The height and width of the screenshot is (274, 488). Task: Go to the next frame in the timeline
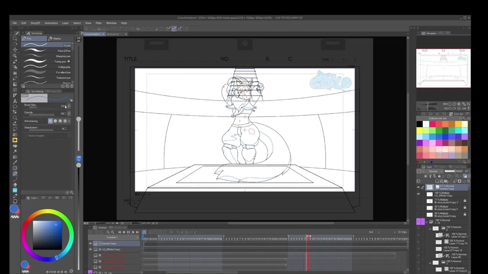coord(133,232)
